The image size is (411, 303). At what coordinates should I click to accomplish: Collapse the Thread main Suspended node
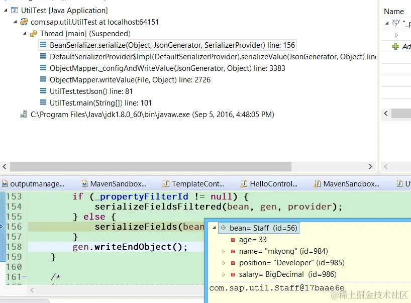(25, 34)
